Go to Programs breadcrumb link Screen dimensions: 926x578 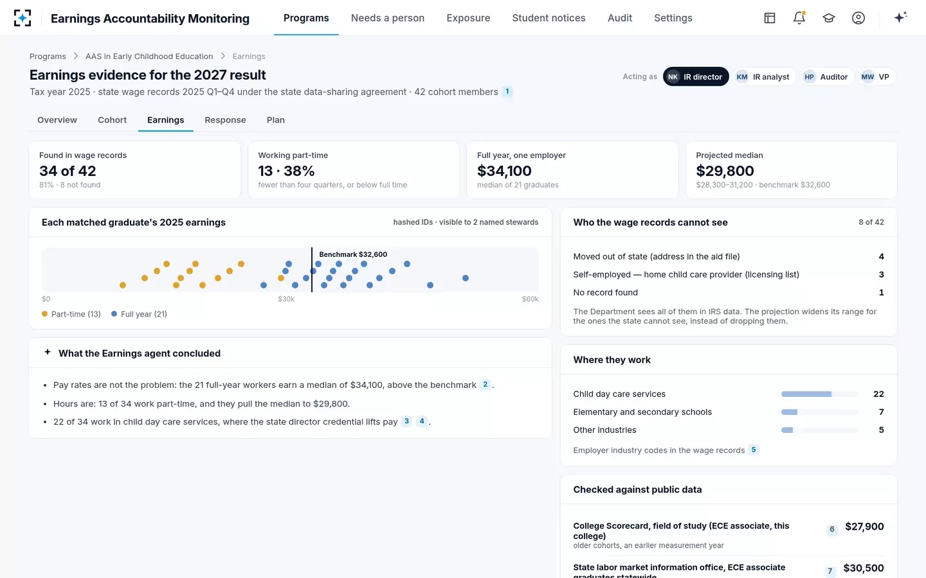(48, 57)
